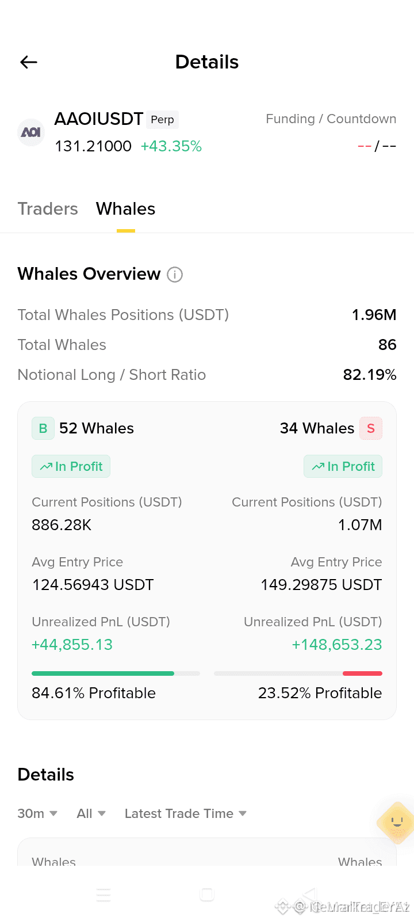Go back using the left arrow
Image resolution: width=414 pixels, height=921 pixels.
(x=29, y=62)
